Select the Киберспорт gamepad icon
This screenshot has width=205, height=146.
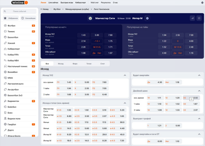[x=5, y=49]
